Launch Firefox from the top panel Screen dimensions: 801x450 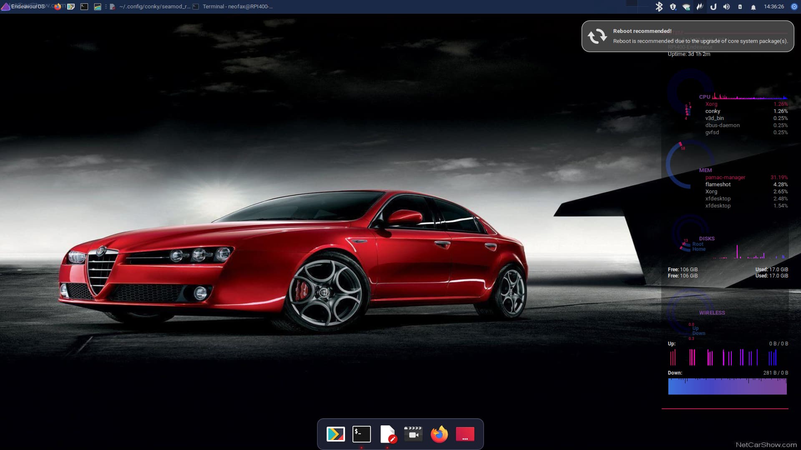(58, 7)
